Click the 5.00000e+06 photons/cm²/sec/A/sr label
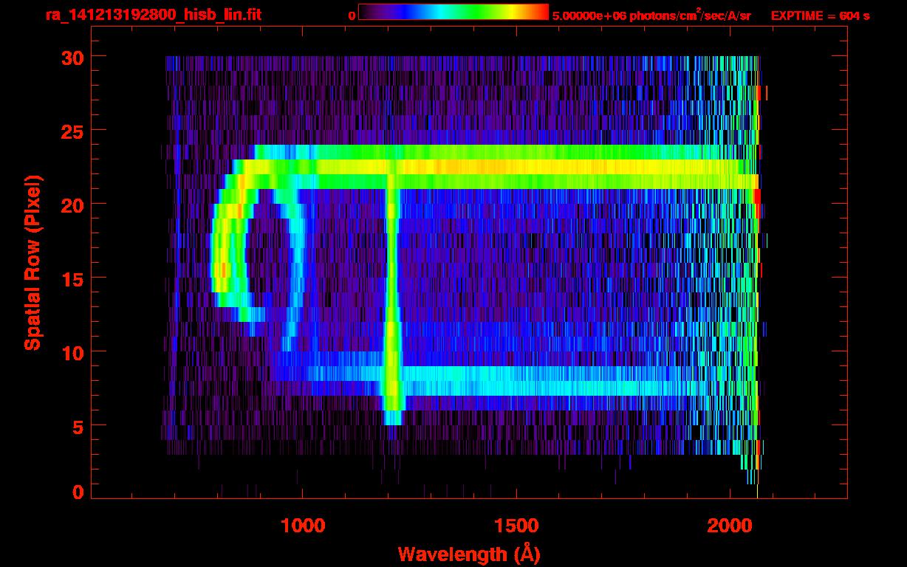The width and height of the screenshot is (907, 567). tap(651, 15)
